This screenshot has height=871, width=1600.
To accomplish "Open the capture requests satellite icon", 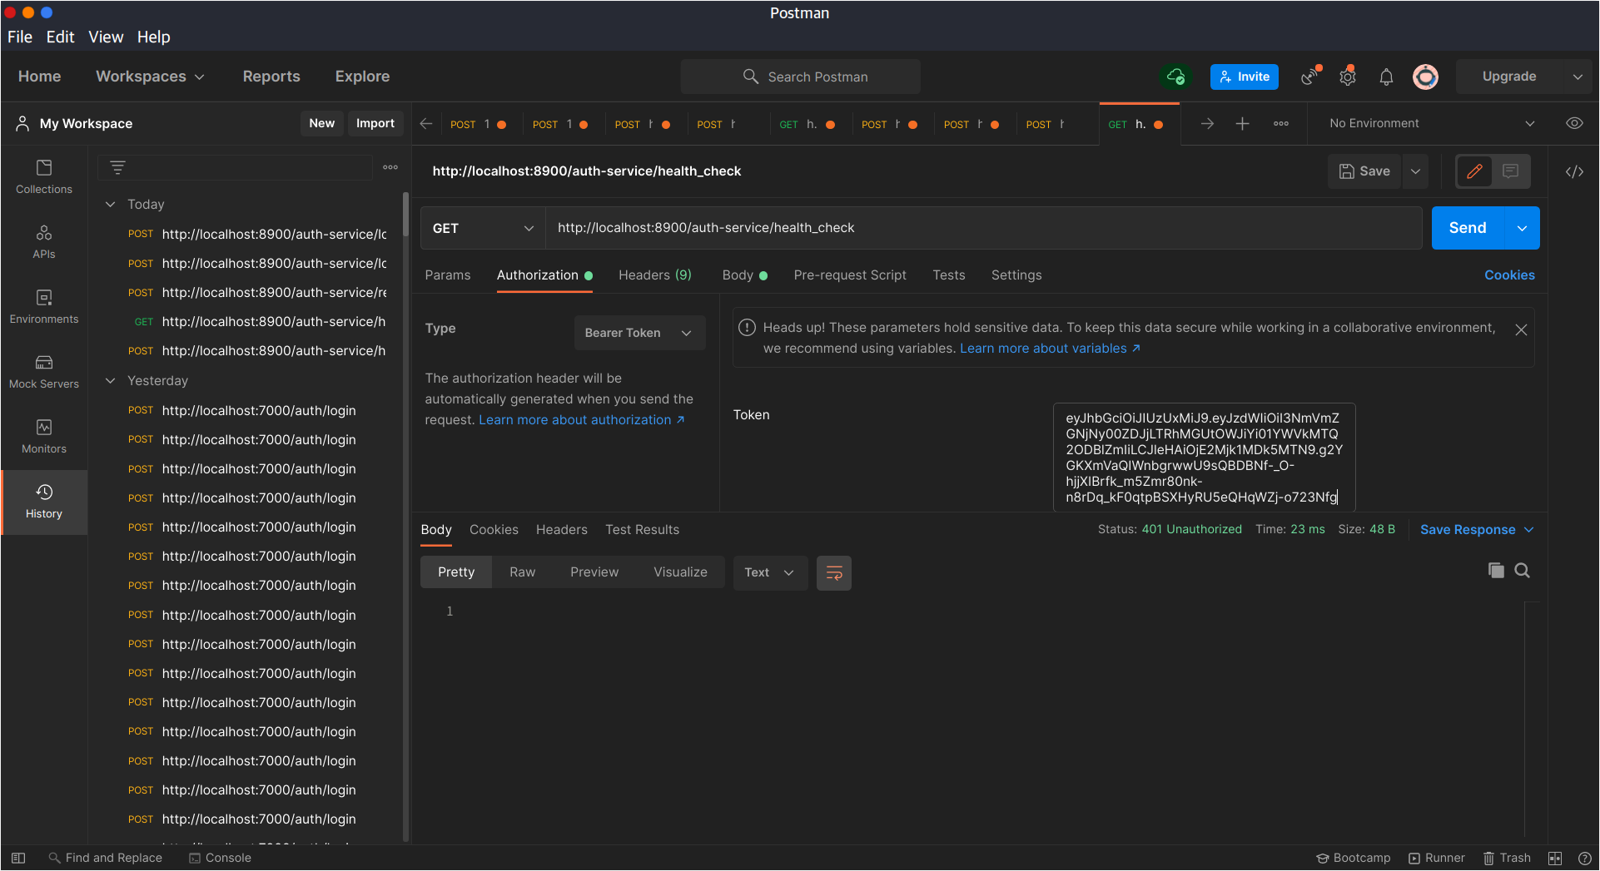I will pos(1310,77).
